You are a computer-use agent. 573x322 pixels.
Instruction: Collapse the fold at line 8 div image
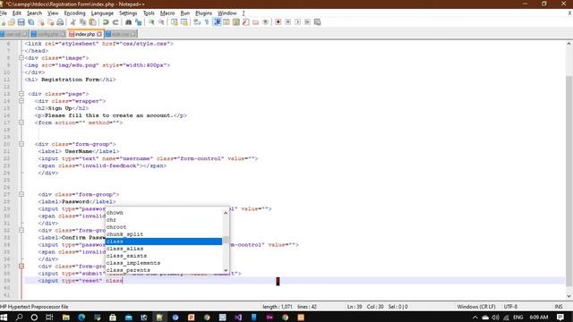tap(21, 57)
